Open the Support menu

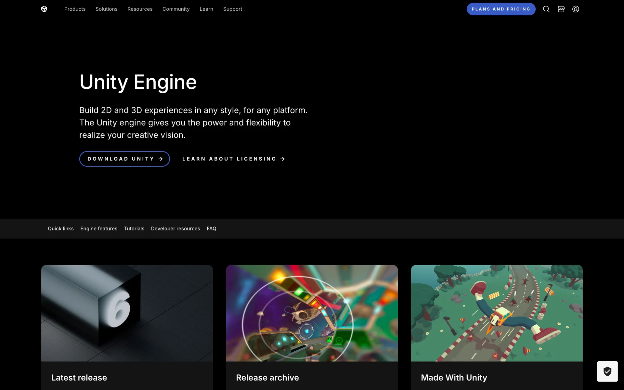[233, 9]
